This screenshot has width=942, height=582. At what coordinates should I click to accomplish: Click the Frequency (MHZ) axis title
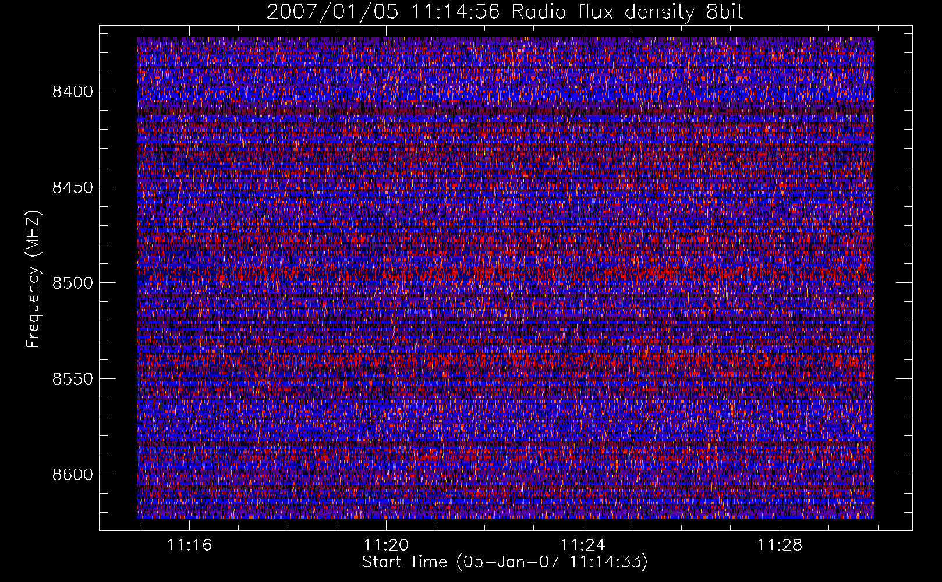(x=34, y=279)
